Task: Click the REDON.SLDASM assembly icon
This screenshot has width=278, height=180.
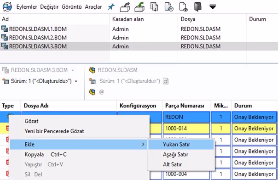Action: click(92, 70)
